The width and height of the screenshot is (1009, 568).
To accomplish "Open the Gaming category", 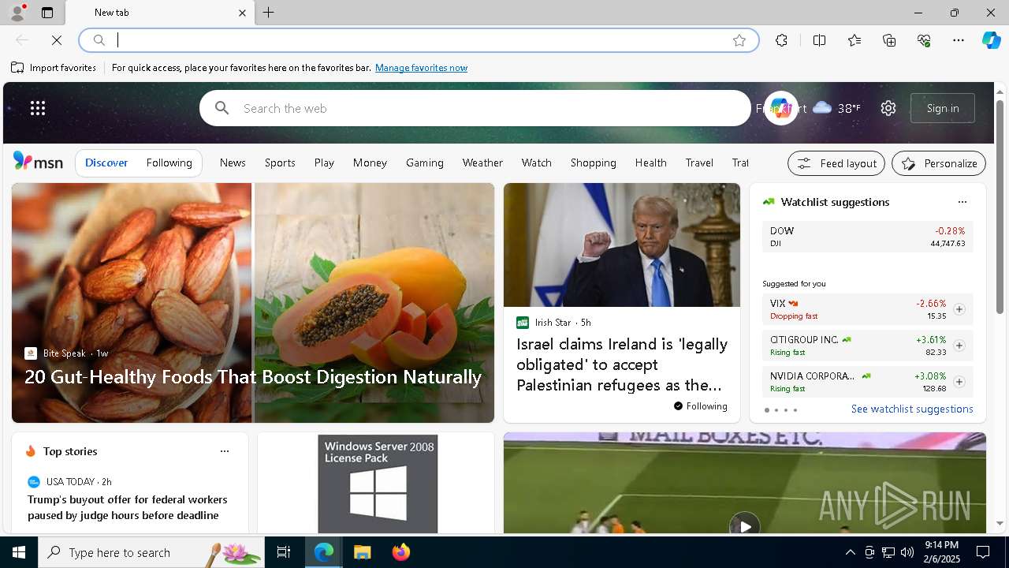I will 425,163.
